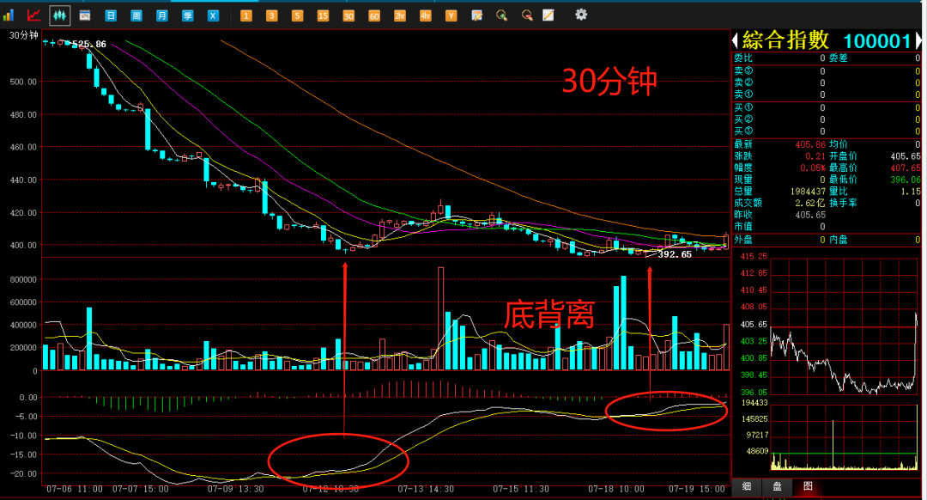Click the 总量 value 1984437
The height and width of the screenshot is (500, 927).
click(808, 191)
